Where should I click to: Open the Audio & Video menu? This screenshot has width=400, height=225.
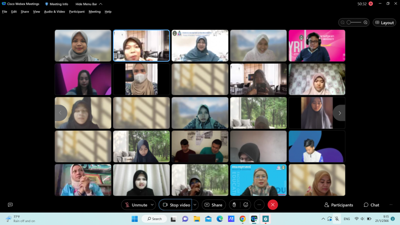pyautogui.click(x=54, y=12)
